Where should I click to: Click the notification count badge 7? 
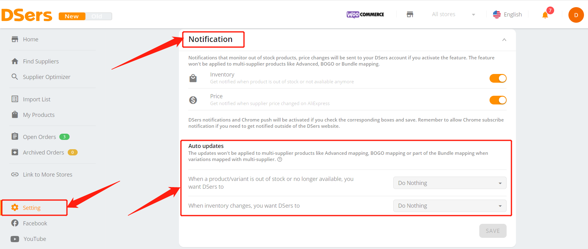(x=550, y=10)
